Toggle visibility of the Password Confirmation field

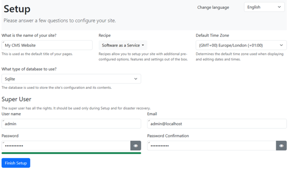click(281, 146)
